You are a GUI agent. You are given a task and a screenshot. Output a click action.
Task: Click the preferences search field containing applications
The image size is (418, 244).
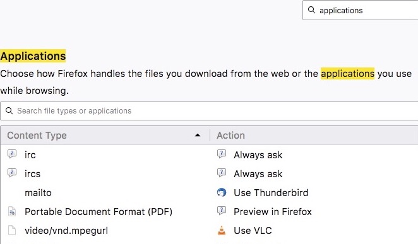(x=361, y=10)
